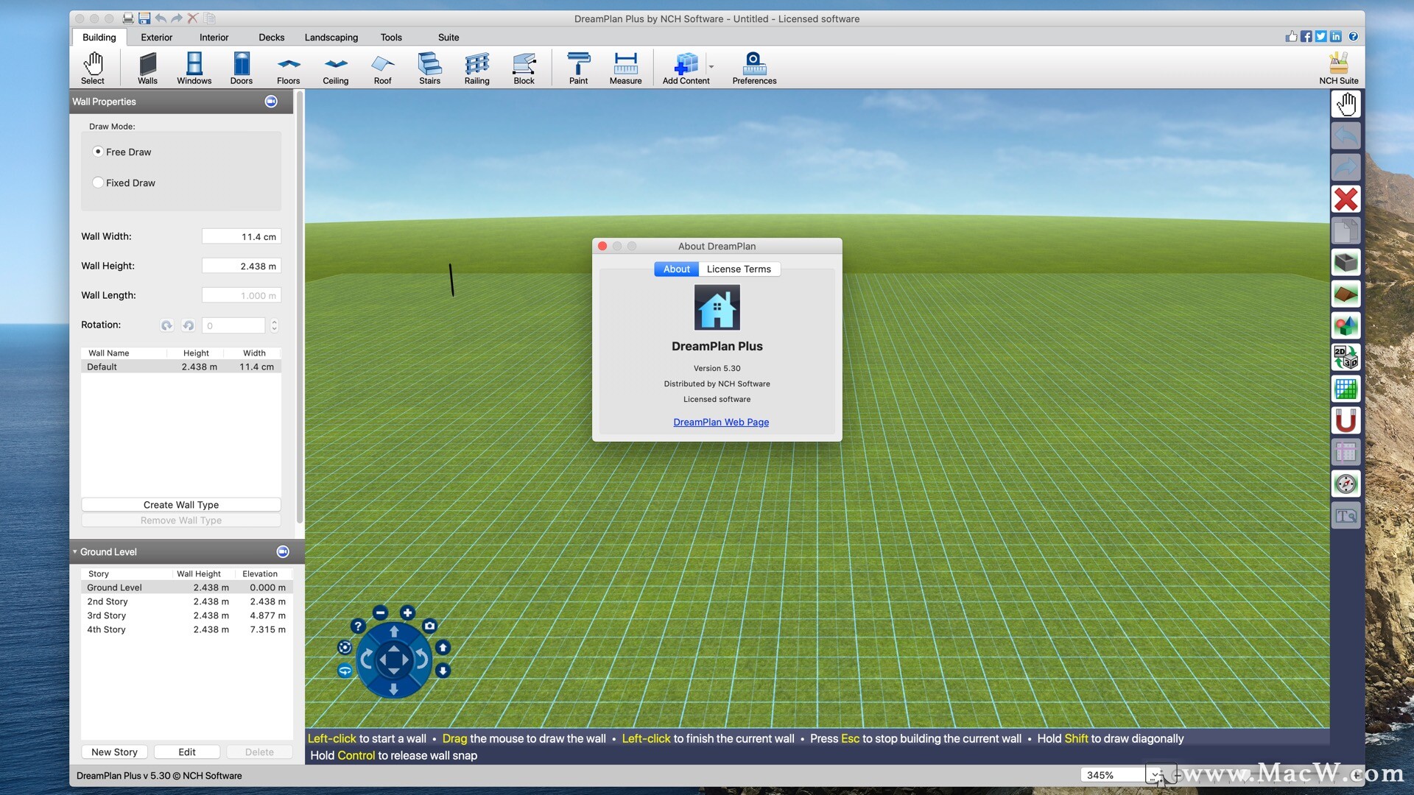Image resolution: width=1414 pixels, height=795 pixels.
Task: Switch to the Landscaping tab
Action: pyautogui.click(x=330, y=37)
